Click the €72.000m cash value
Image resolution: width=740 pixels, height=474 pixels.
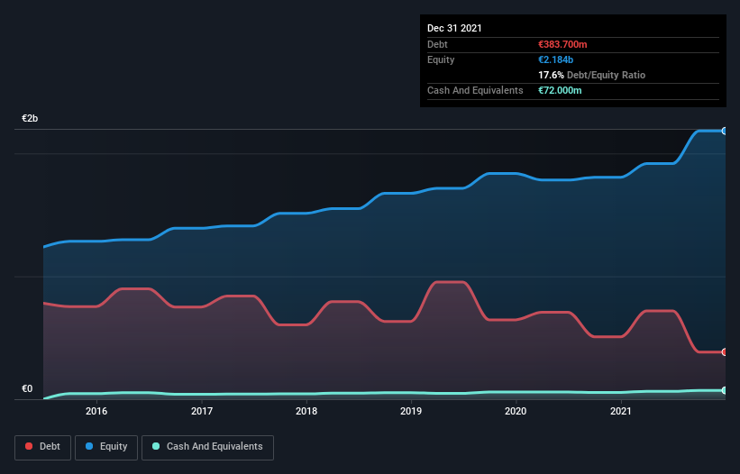(560, 90)
